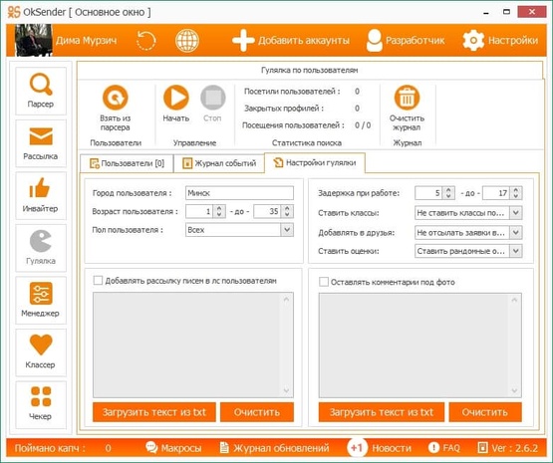Open Настройки gear icon

473,41
